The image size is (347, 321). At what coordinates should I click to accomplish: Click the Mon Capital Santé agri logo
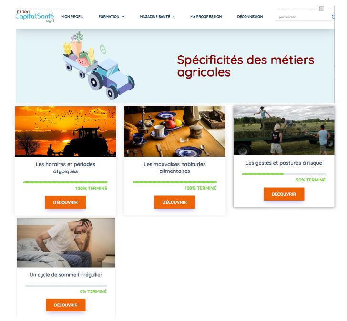(35, 16)
